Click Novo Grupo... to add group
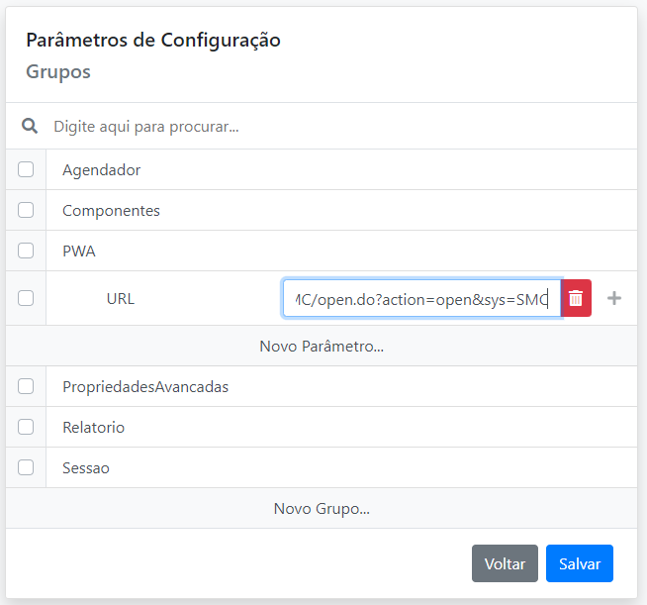Image resolution: width=647 pixels, height=605 pixels. click(x=322, y=509)
